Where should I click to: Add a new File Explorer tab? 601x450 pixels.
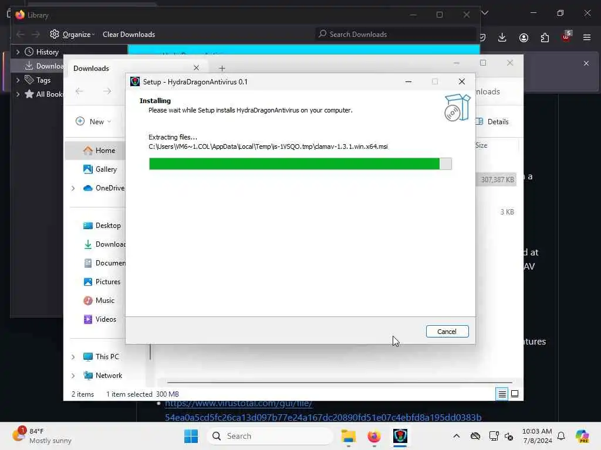[222, 69]
